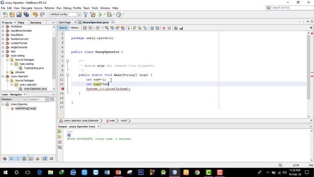Collapse the unary Operator project node
This screenshot has width=314, height=177.
click(x=3, y=76)
